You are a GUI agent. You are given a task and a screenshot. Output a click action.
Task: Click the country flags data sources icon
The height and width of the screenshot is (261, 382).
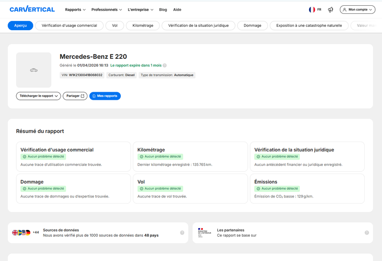coord(21,232)
